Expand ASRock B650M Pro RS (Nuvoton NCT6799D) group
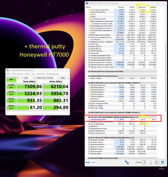 (87, 71)
